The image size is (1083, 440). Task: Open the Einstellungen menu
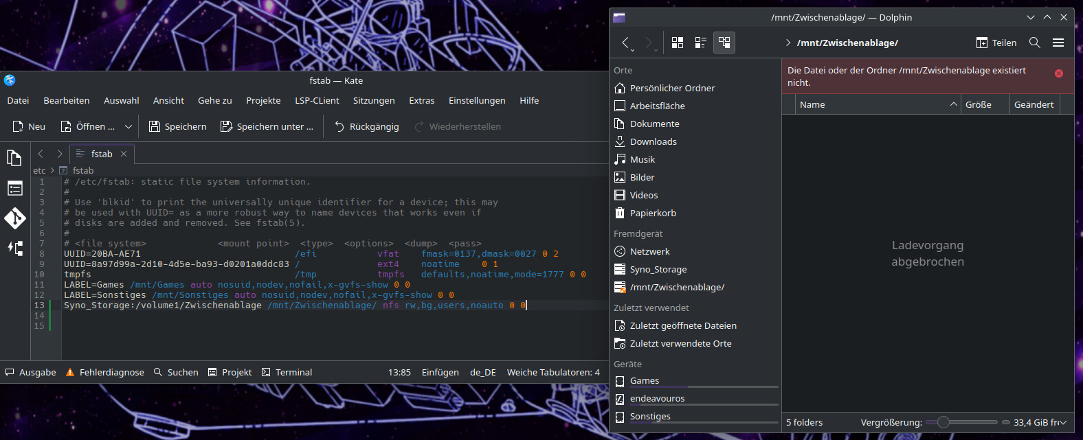click(x=477, y=100)
